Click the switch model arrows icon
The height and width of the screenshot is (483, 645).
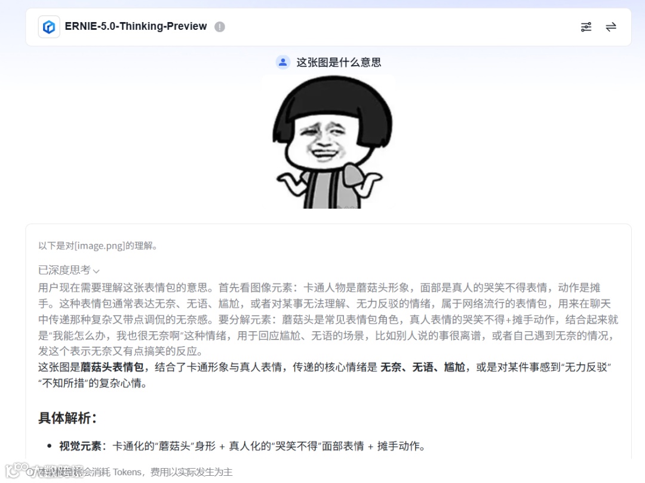tap(611, 27)
